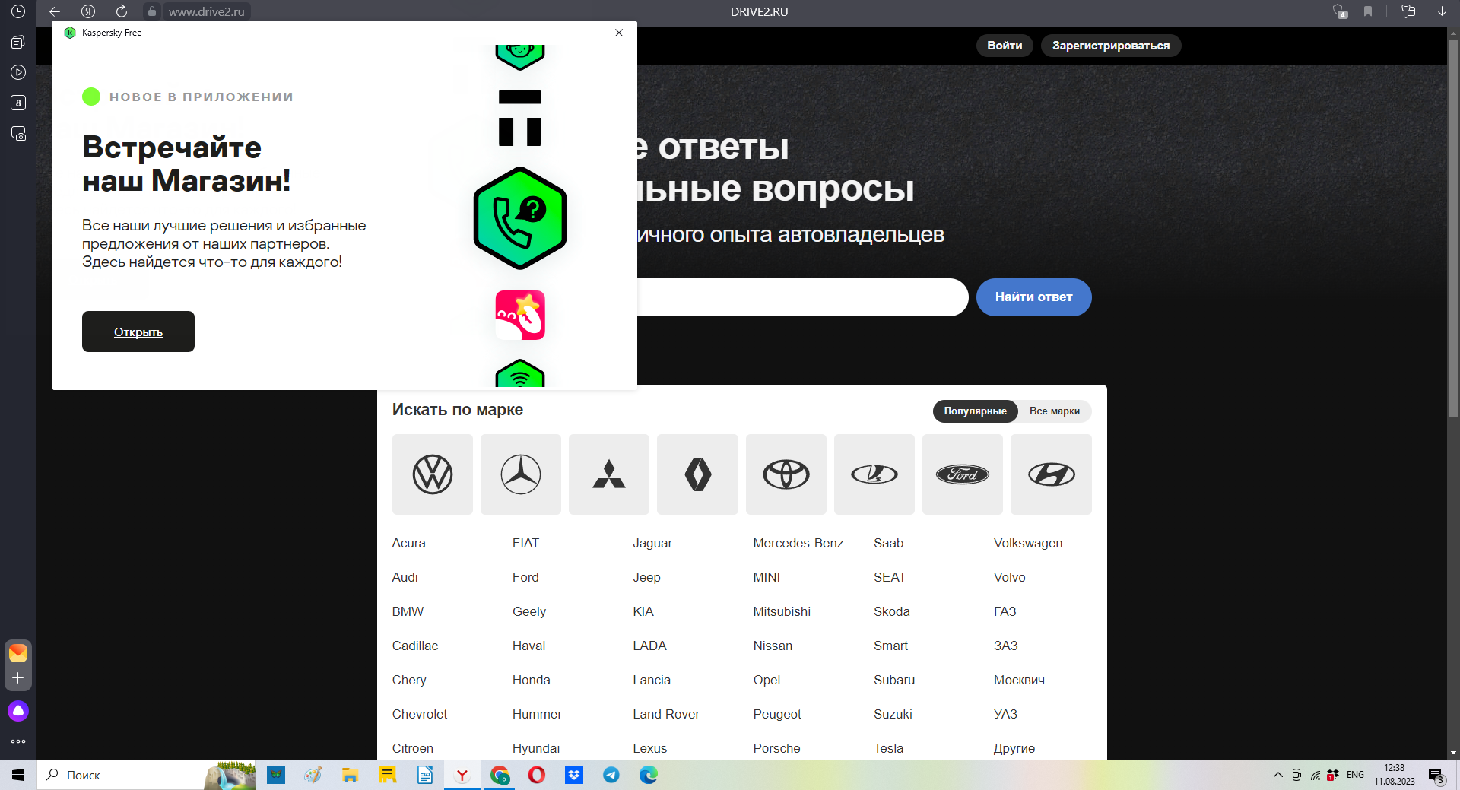Open Opera browser from the taskbar
1460x790 pixels.
click(537, 775)
